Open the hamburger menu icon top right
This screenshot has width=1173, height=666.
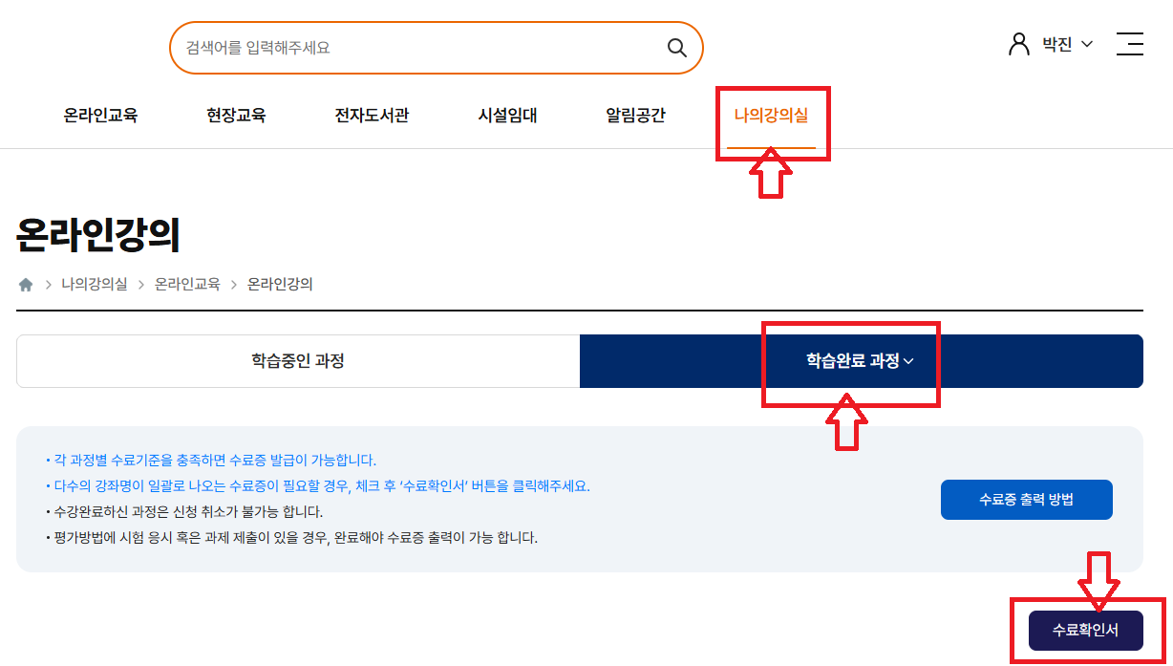coord(1130,44)
